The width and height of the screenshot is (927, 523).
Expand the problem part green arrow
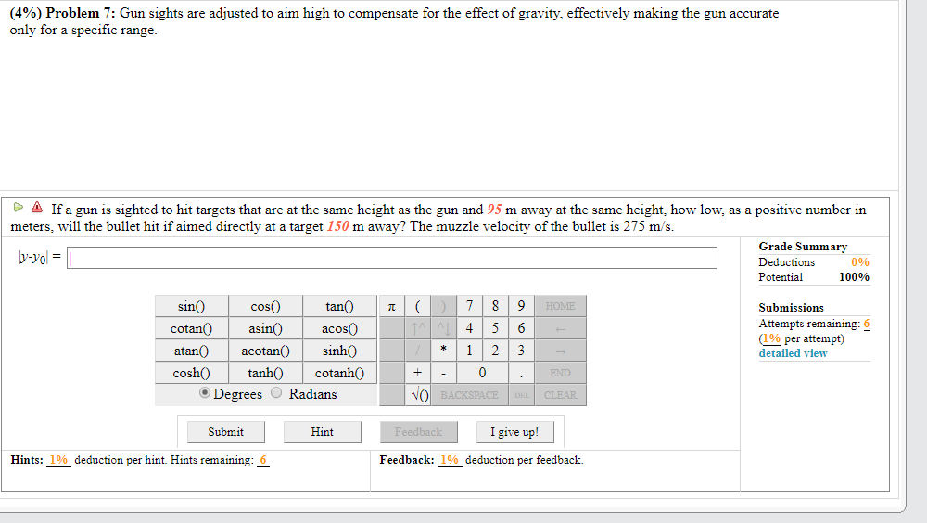pos(19,210)
